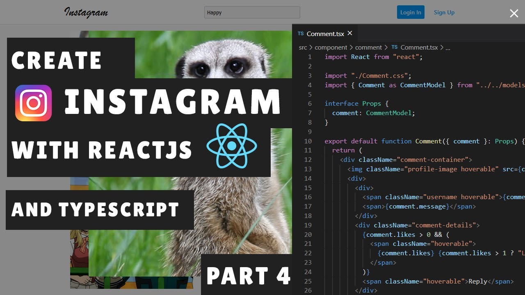Click the comment: CommentModel property line

tap(374, 113)
